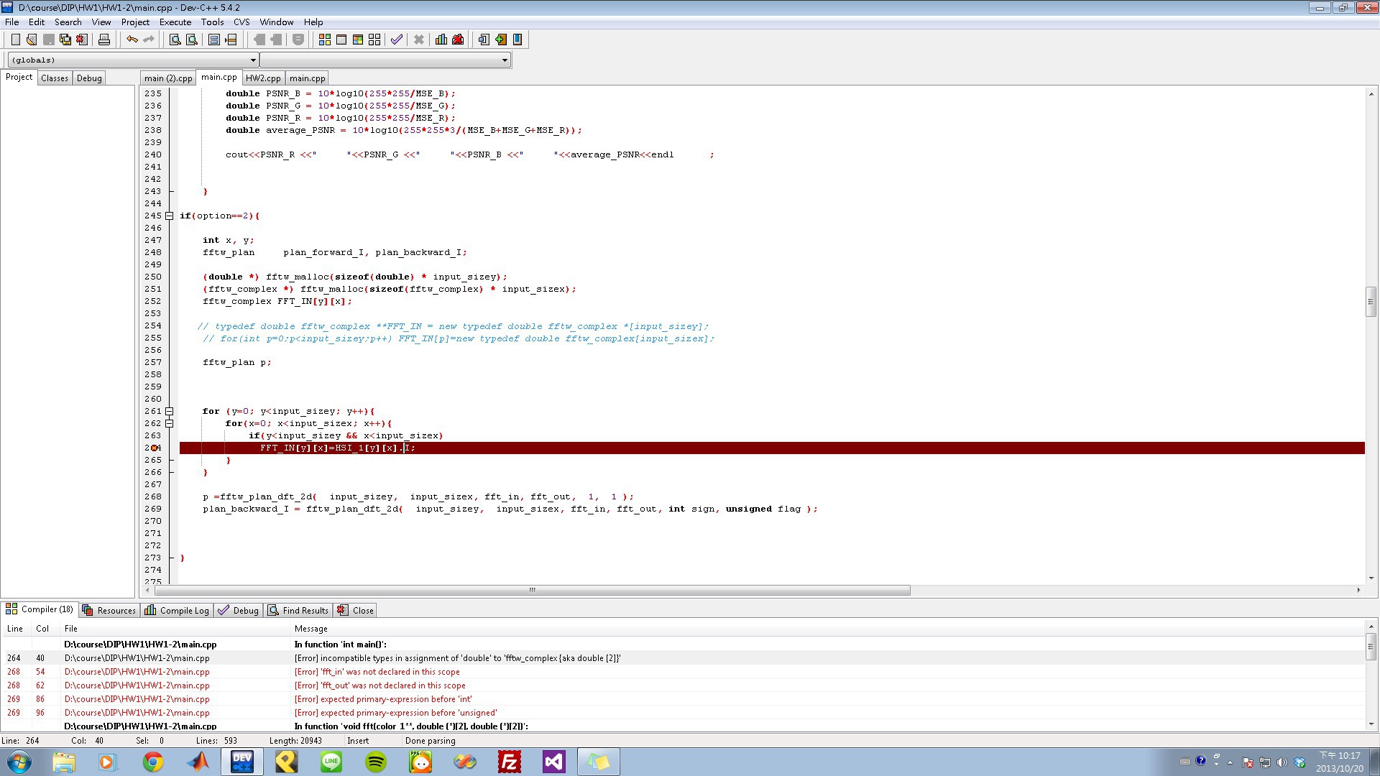The height and width of the screenshot is (776, 1380).
Task: Open the empty members dropdown
Action: tap(505, 60)
